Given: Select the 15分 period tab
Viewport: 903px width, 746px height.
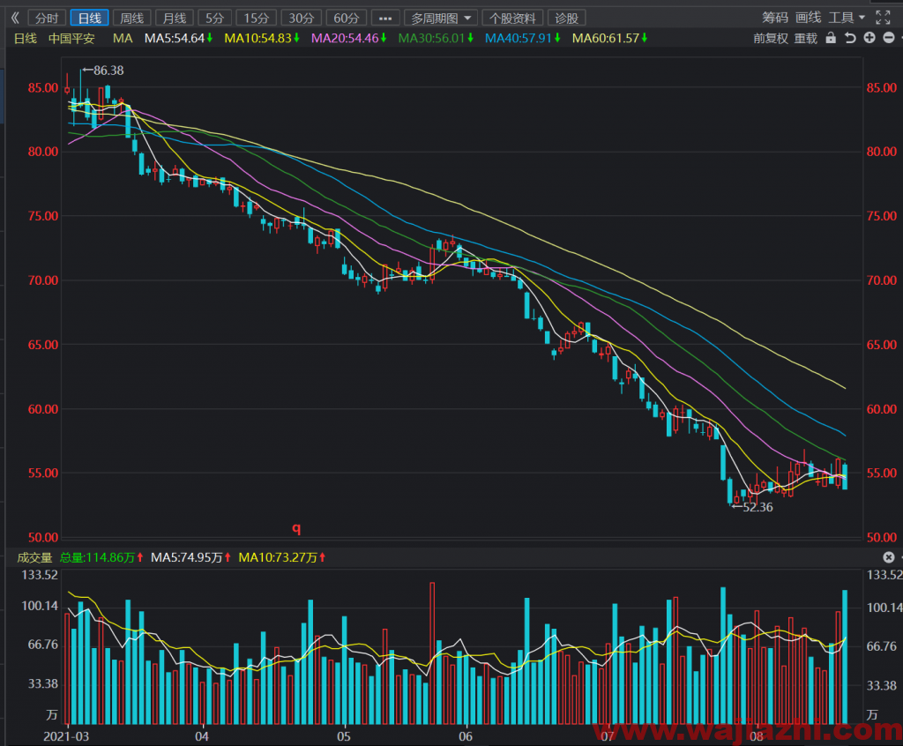Looking at the screenshot, I should [257, 18].
